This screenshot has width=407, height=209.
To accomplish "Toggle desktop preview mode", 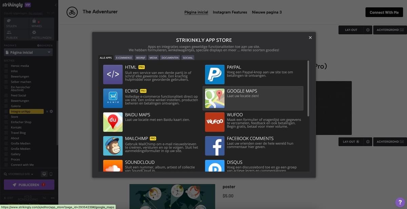I will point(44,173).
